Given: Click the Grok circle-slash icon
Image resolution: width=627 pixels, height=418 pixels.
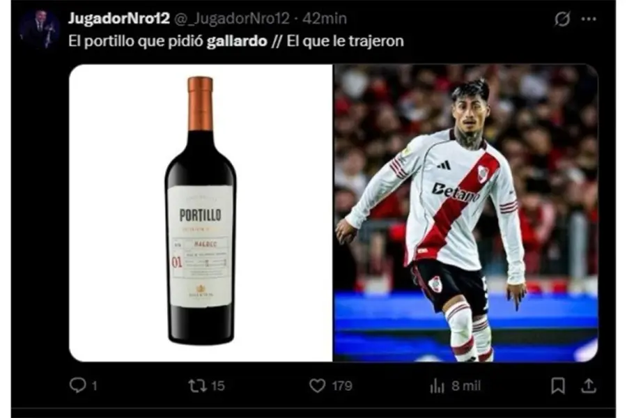Looking at the screenshot, I should [x=562, y=19].
